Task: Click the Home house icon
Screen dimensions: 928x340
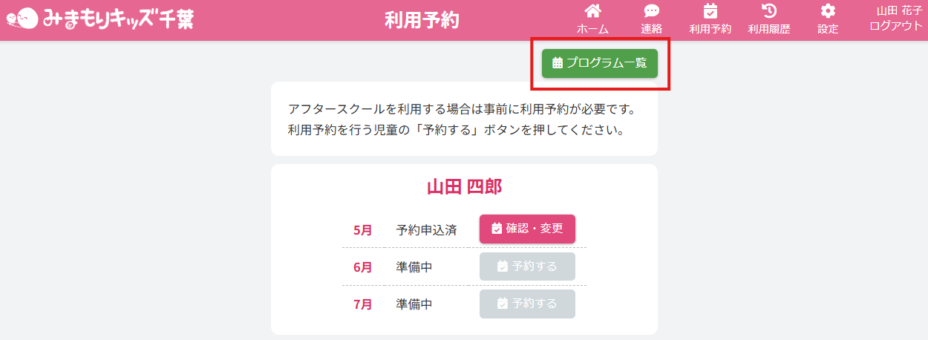Action: 592,10
